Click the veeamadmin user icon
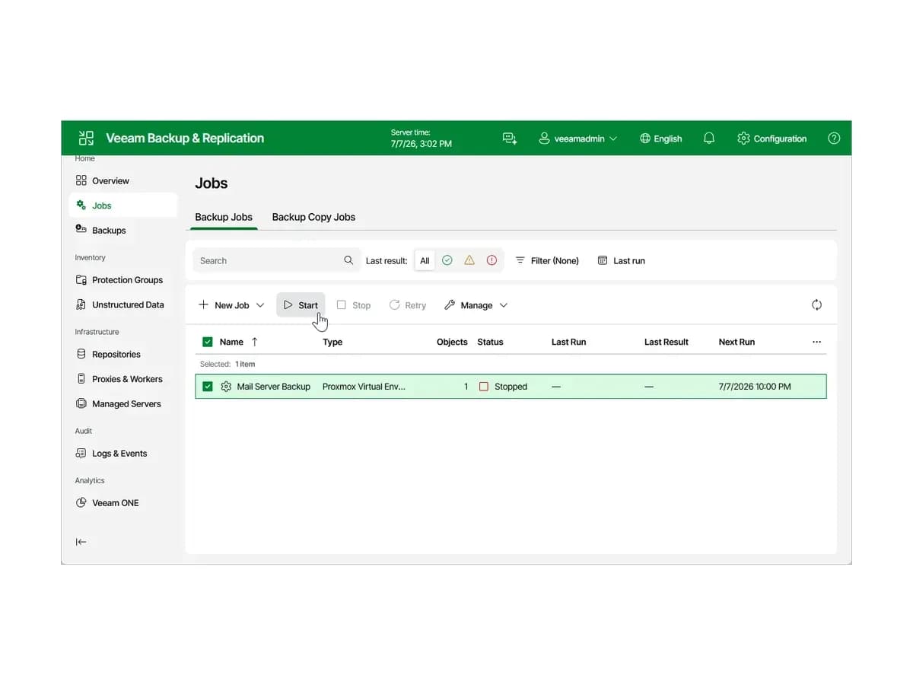The image size is (913, 685). (544, 139)
